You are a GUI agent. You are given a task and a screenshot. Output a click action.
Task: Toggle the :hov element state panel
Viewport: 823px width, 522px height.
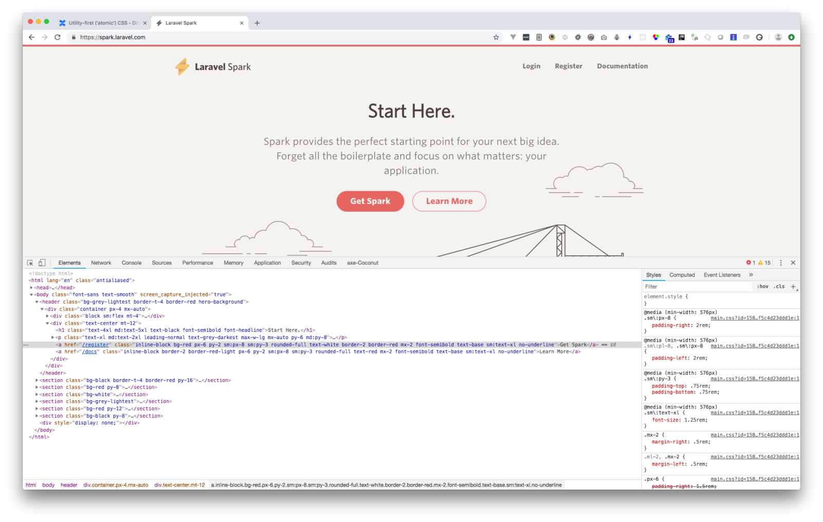[x=762, y=287]
